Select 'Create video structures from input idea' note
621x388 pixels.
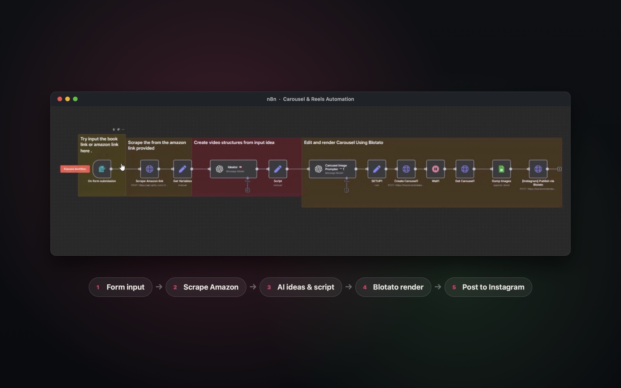pos(246,167)
